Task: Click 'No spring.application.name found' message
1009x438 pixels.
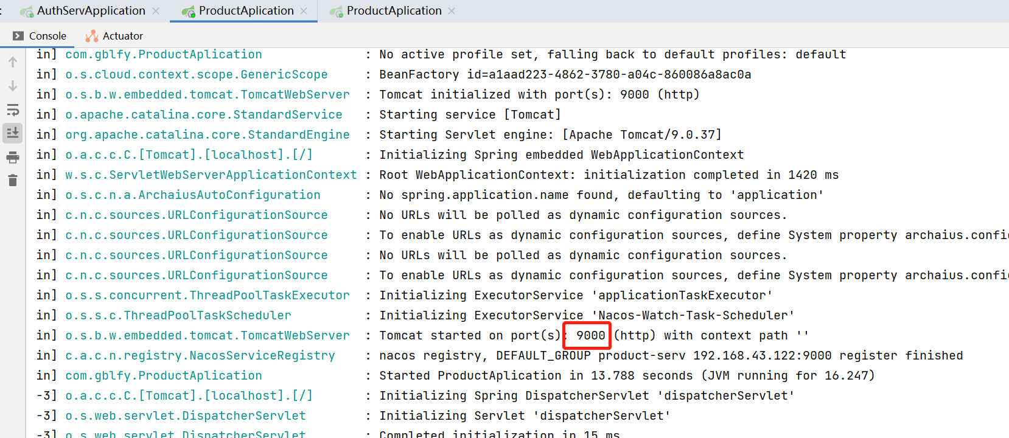Action: (x=601, y=195)
